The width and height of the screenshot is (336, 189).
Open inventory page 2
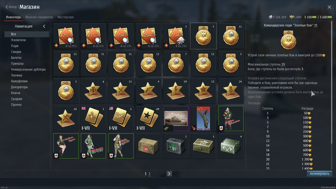150,174
